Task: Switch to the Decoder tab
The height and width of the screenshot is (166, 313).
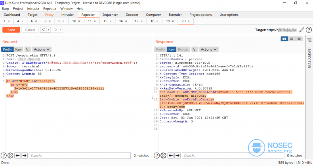Action: [132, 15]
